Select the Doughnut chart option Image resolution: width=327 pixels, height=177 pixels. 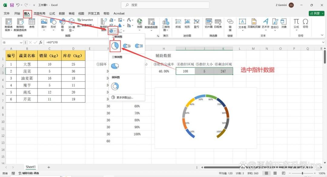(115, 86)
